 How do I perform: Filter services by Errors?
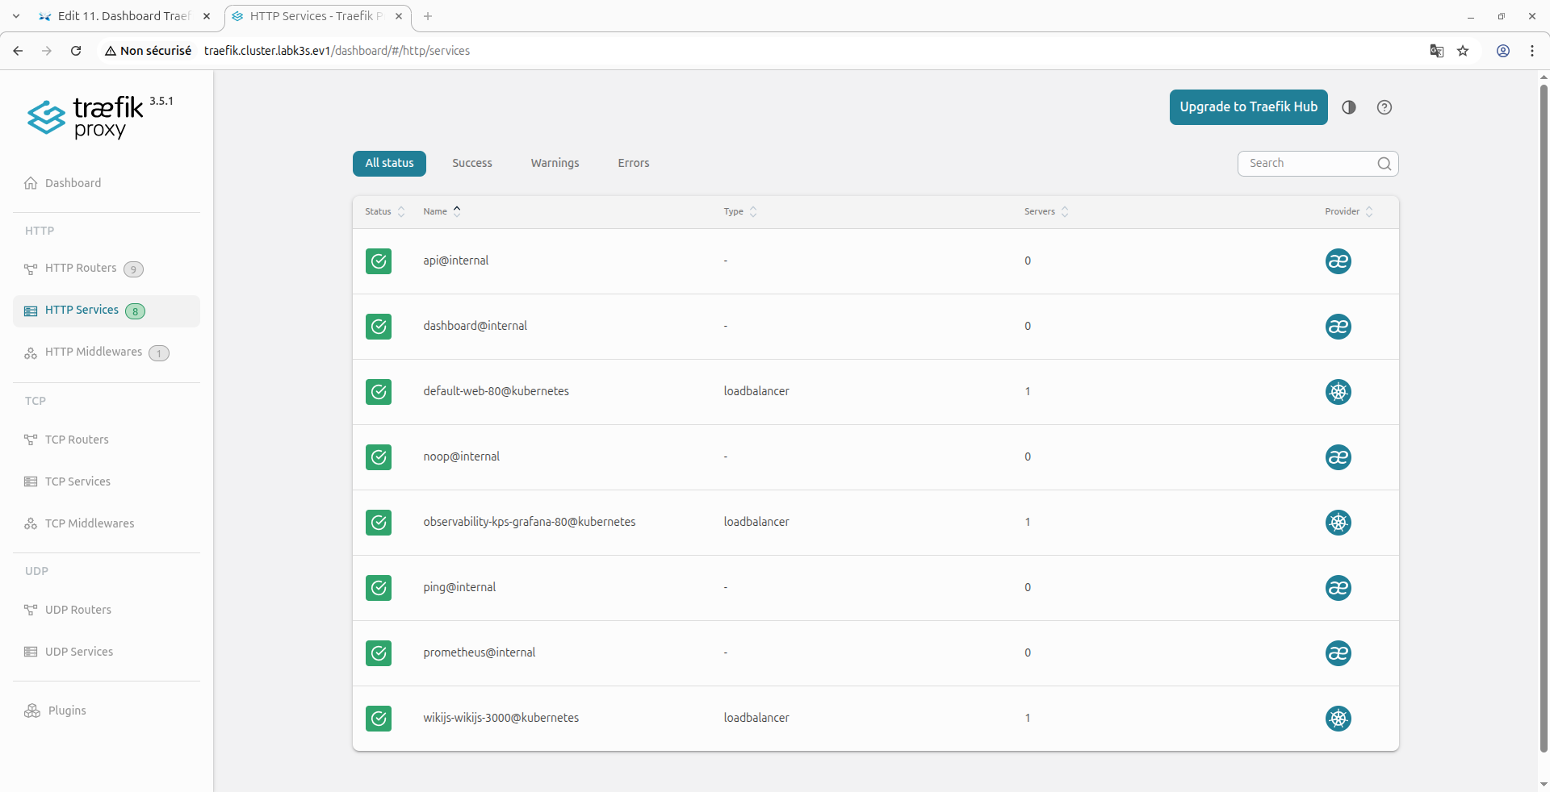pyautogui.click(x=634, y=164)
